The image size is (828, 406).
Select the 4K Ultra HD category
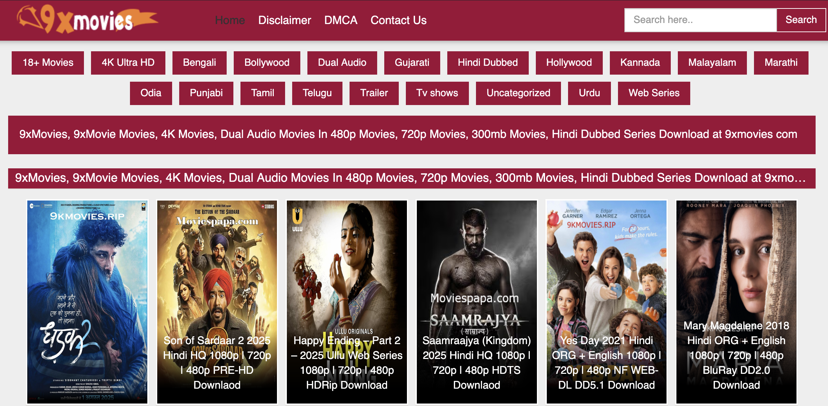tap(128, 63)
